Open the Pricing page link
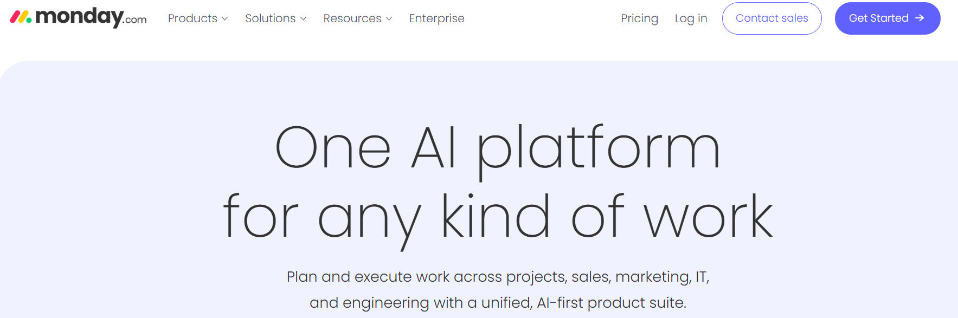The width and height of the screenshot is (958, 318). (639, 18)
